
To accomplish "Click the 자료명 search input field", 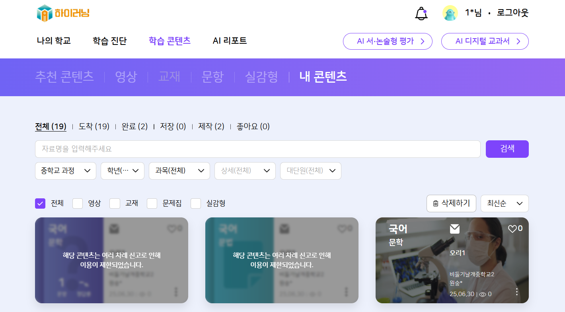I will tap(257, 149).
